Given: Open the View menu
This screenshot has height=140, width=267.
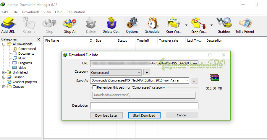Looking at the screenshot, I should (x=47, y=12).
